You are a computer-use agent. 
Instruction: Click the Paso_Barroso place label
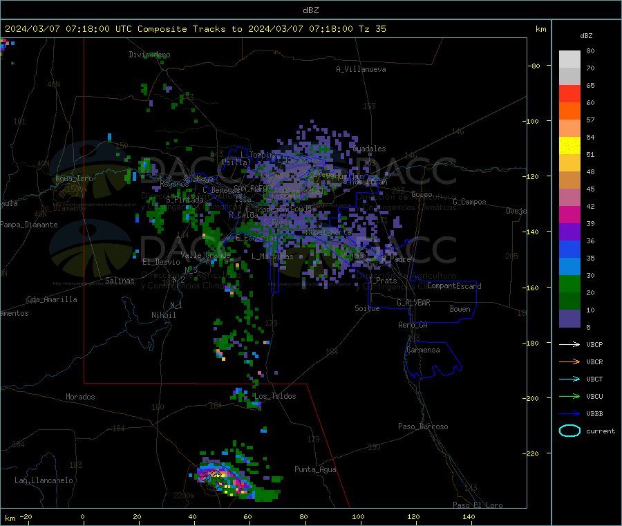423,426
